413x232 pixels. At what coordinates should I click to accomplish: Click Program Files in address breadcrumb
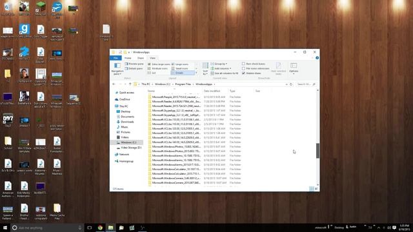(x=183, y=84)
